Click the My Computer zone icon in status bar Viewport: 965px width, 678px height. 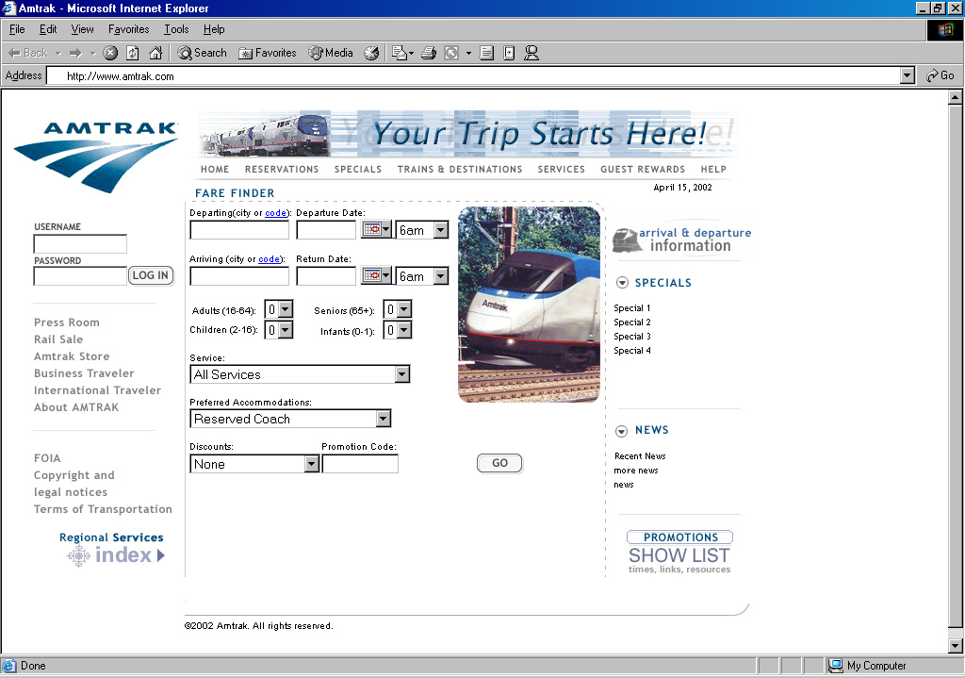click(x=836, y=666)
